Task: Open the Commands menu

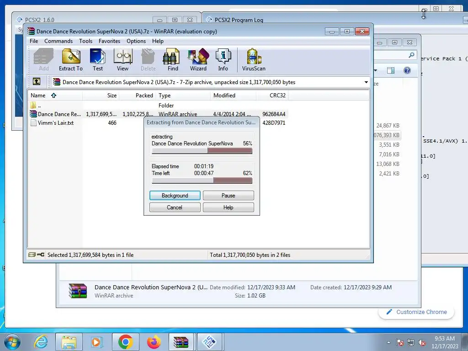Action: [x=58, y=41]
